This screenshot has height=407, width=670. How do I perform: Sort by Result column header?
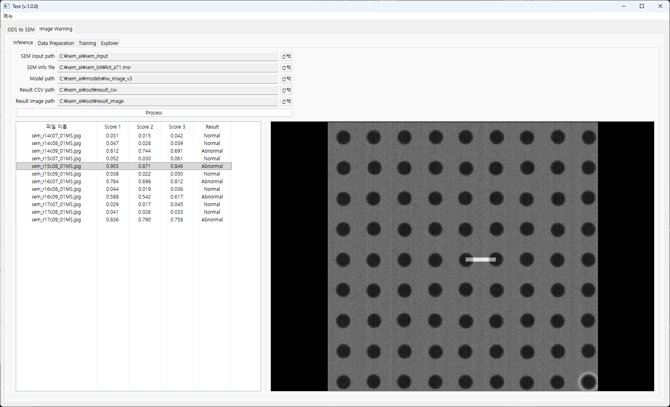tap(212, 127)
